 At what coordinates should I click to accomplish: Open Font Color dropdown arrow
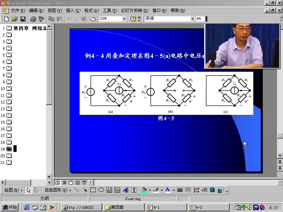[174, 190]
